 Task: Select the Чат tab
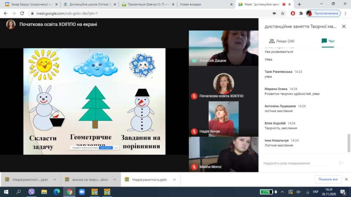(x=328, y=41)
